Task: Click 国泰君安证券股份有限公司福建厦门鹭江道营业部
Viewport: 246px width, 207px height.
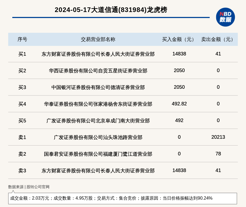Action: tap(98, 154)
